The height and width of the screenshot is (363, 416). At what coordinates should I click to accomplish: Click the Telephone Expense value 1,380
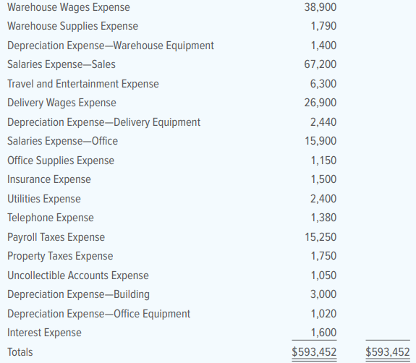click(323, 218)
